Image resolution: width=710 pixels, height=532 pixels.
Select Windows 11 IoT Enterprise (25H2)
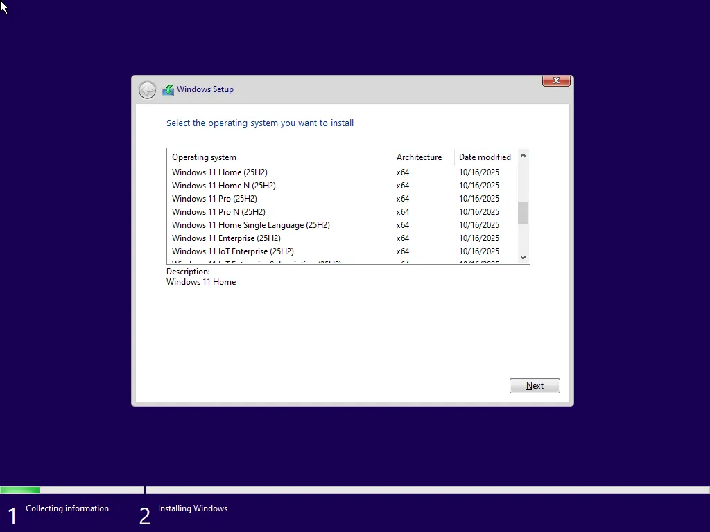click(232, 251)
